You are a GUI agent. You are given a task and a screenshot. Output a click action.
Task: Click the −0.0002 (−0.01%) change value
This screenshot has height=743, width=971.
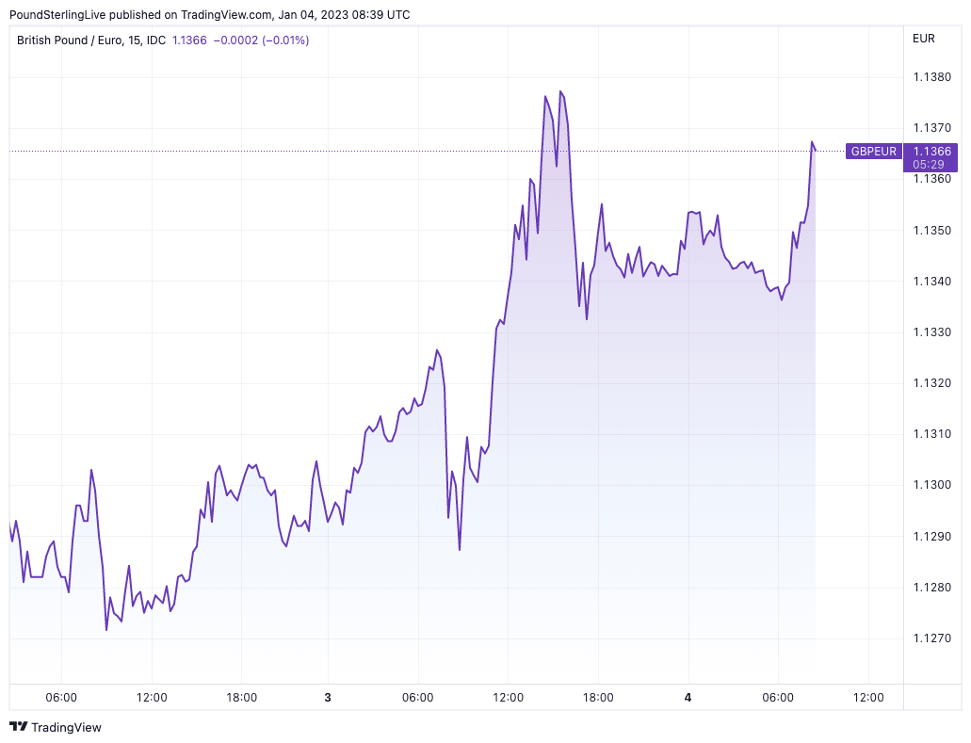[x=261, y=40]
